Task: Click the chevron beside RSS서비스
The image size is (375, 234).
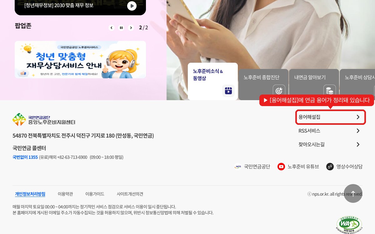Action: point(358,131)
